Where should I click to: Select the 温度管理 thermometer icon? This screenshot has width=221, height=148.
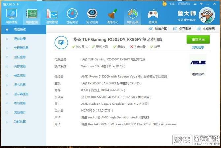point(52,14)
